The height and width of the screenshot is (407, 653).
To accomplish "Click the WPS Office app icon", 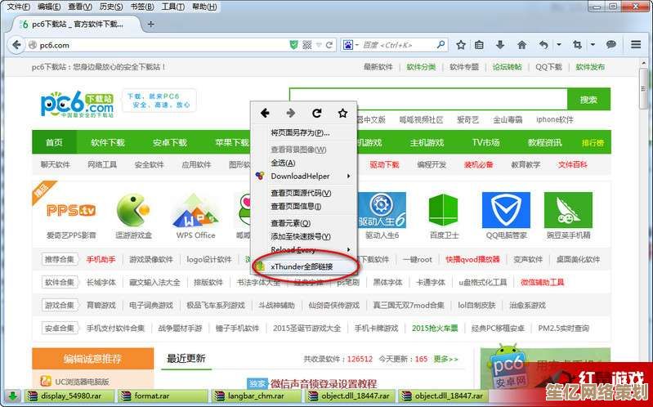I will point(195,211).
